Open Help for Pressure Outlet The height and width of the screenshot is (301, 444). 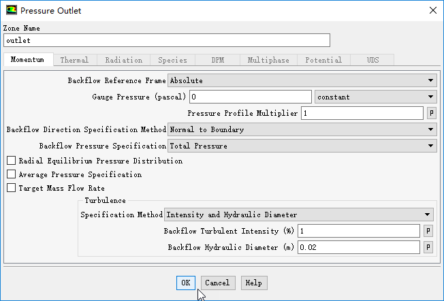(253, 283)
